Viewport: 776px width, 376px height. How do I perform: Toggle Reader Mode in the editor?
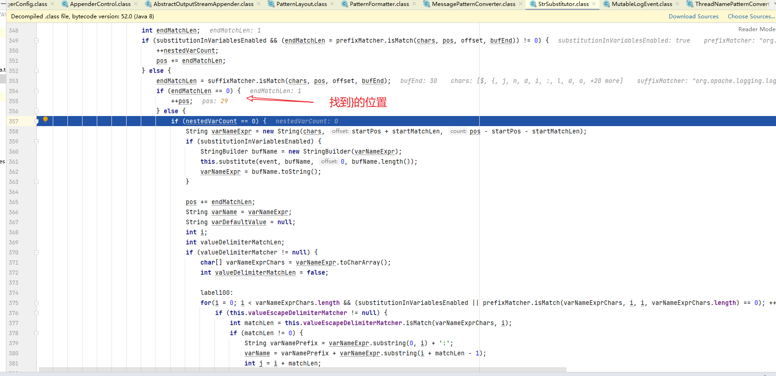757,29
